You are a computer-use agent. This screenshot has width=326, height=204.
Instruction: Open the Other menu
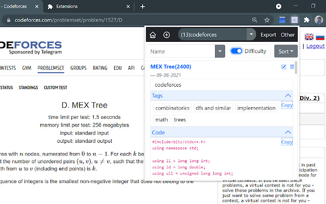click(287, 35)
